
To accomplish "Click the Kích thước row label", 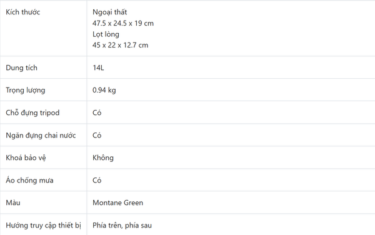I will click(22, 12).
